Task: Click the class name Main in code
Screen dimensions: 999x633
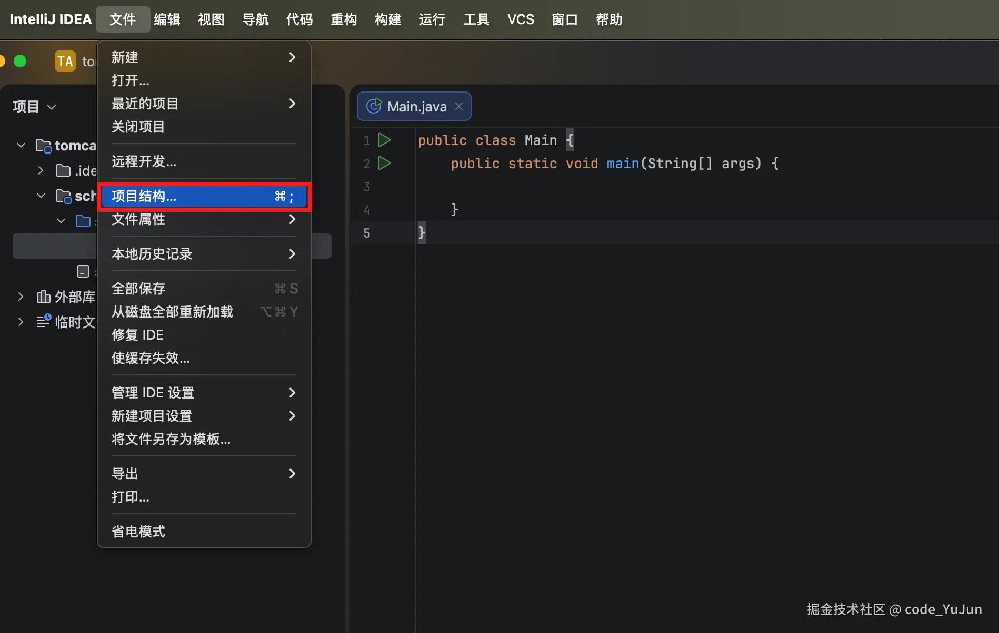Action: click(541, 140)
